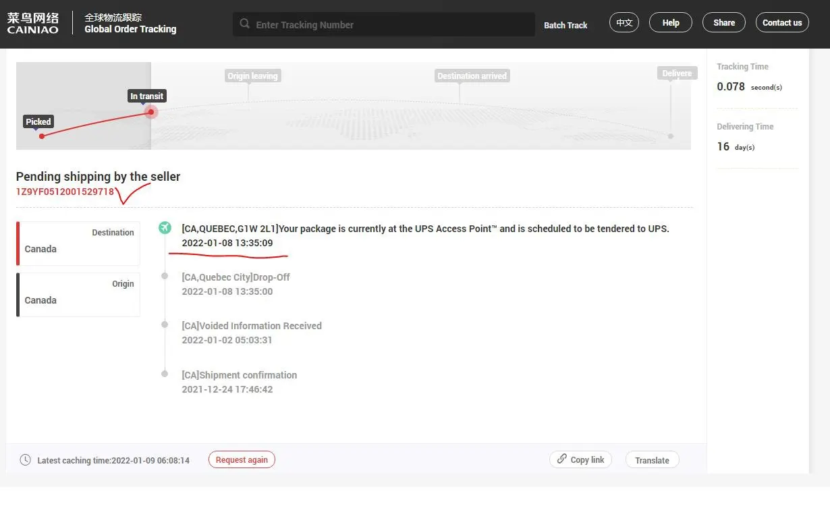The image size is (830, 508).
Task: Switch language to 中文
Action: [624, 22]
